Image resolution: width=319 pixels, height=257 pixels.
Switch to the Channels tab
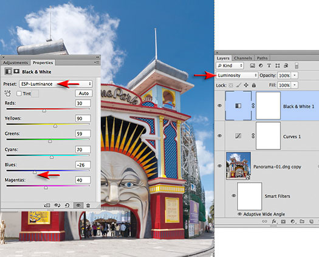pos(243,58)
